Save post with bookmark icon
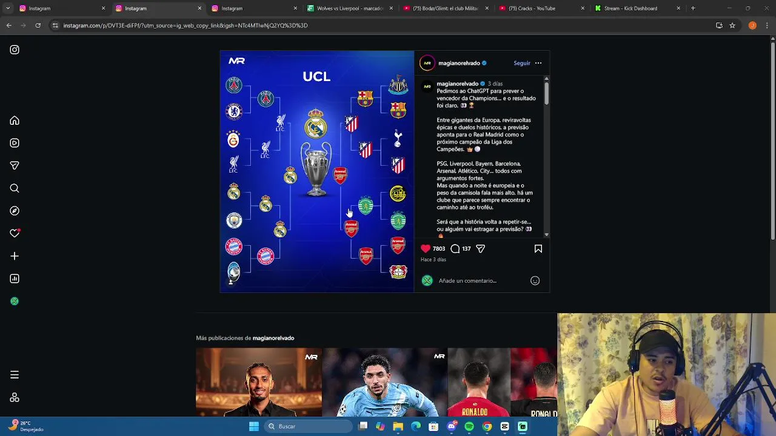This screenshot has height=436, width=776. (538, 248)
